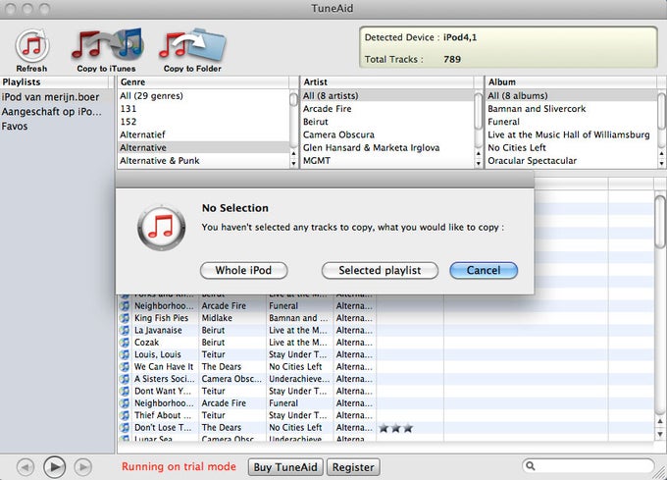The image size is (667, 480).
Task: Select Beirut in the Artist list
Action: 387,122
